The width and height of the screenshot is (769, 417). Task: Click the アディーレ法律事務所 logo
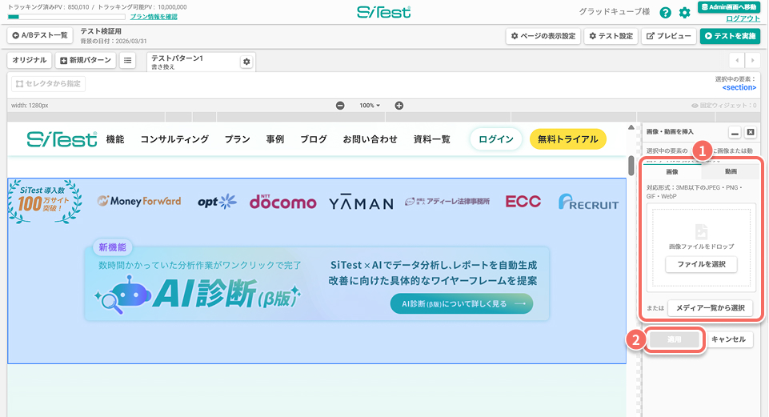(x=447, y=202)
